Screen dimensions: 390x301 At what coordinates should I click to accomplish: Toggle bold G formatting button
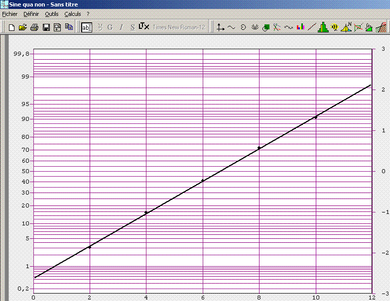110,27
